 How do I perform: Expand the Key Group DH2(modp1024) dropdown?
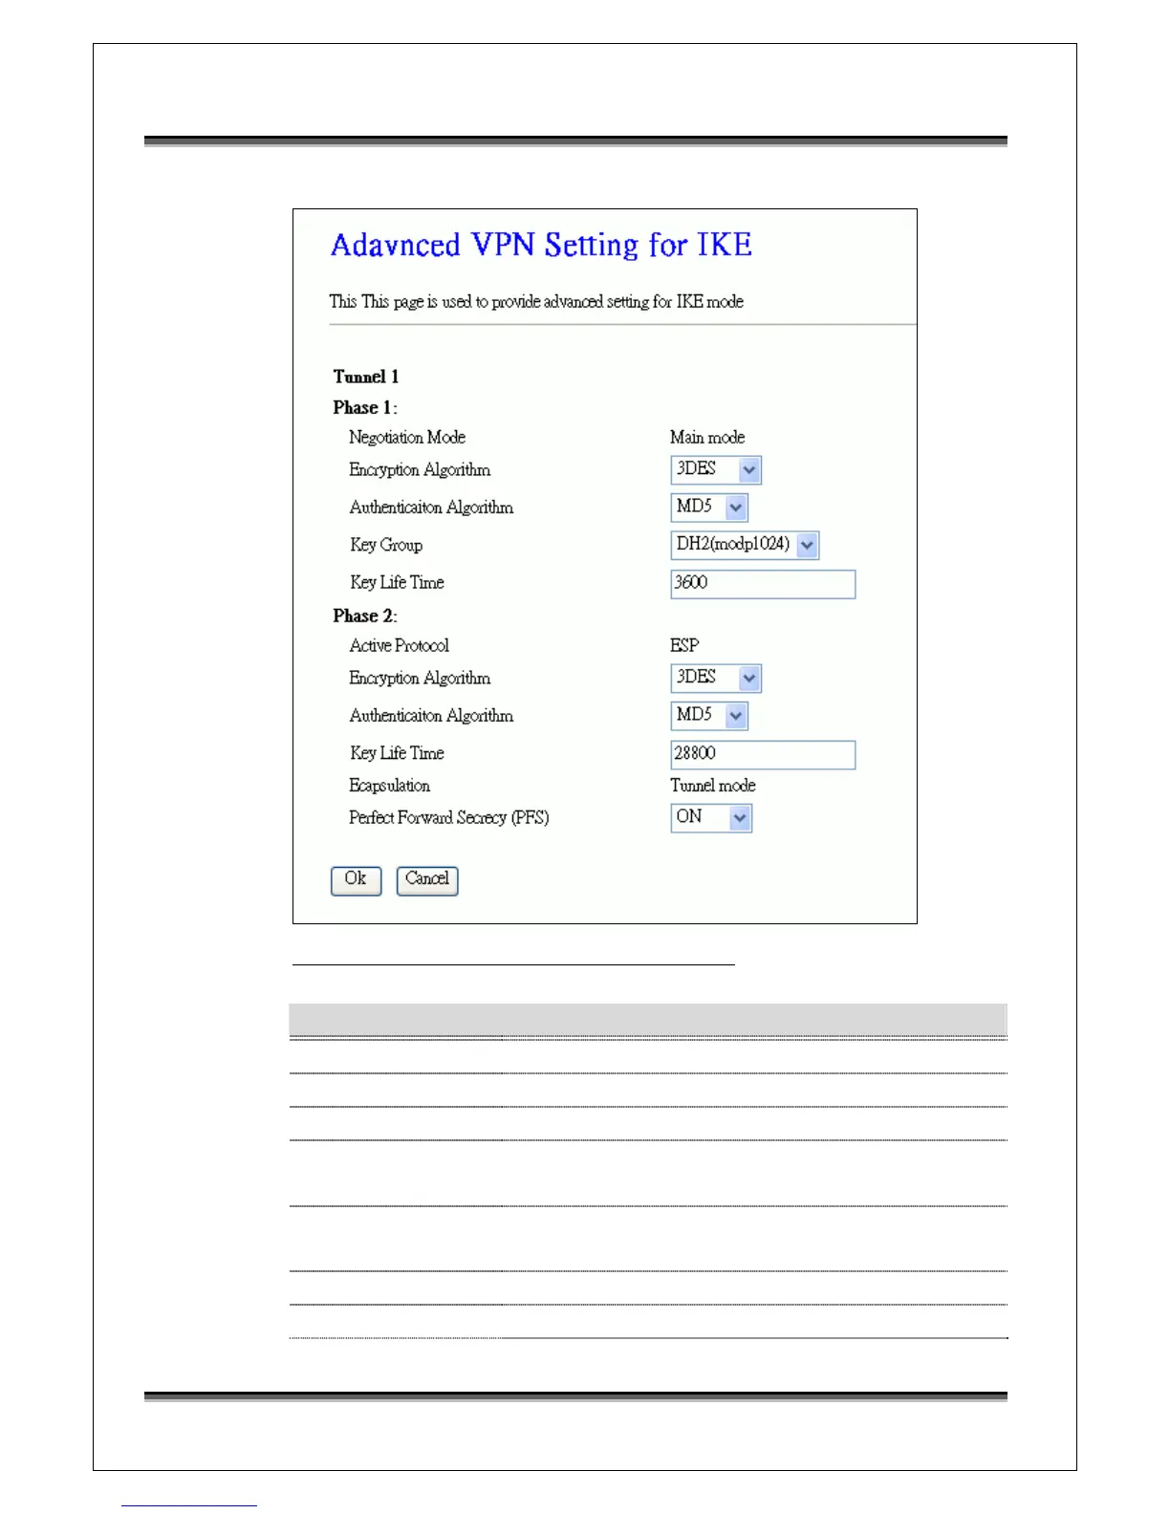click(x=745, y=545)
